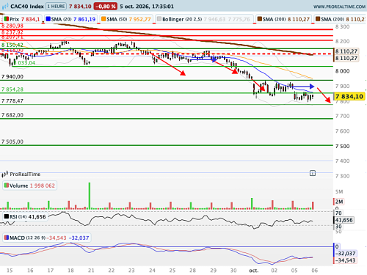Image resolution: width=367 pixels, height=275 pixels.
Task: Click the -0,80 % change badge
Action: coord(106,6)
